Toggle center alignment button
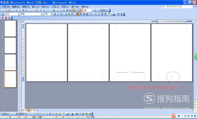The height and width of the screenshot is (119, 197). 81,14
